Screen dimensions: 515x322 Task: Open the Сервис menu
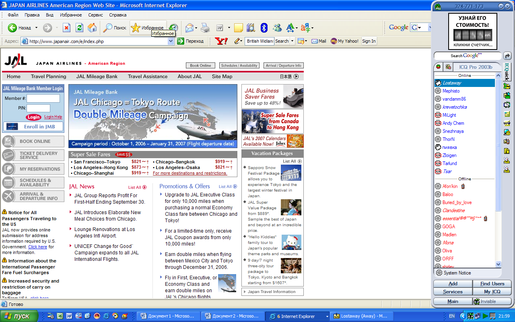[x=95, y=15]
